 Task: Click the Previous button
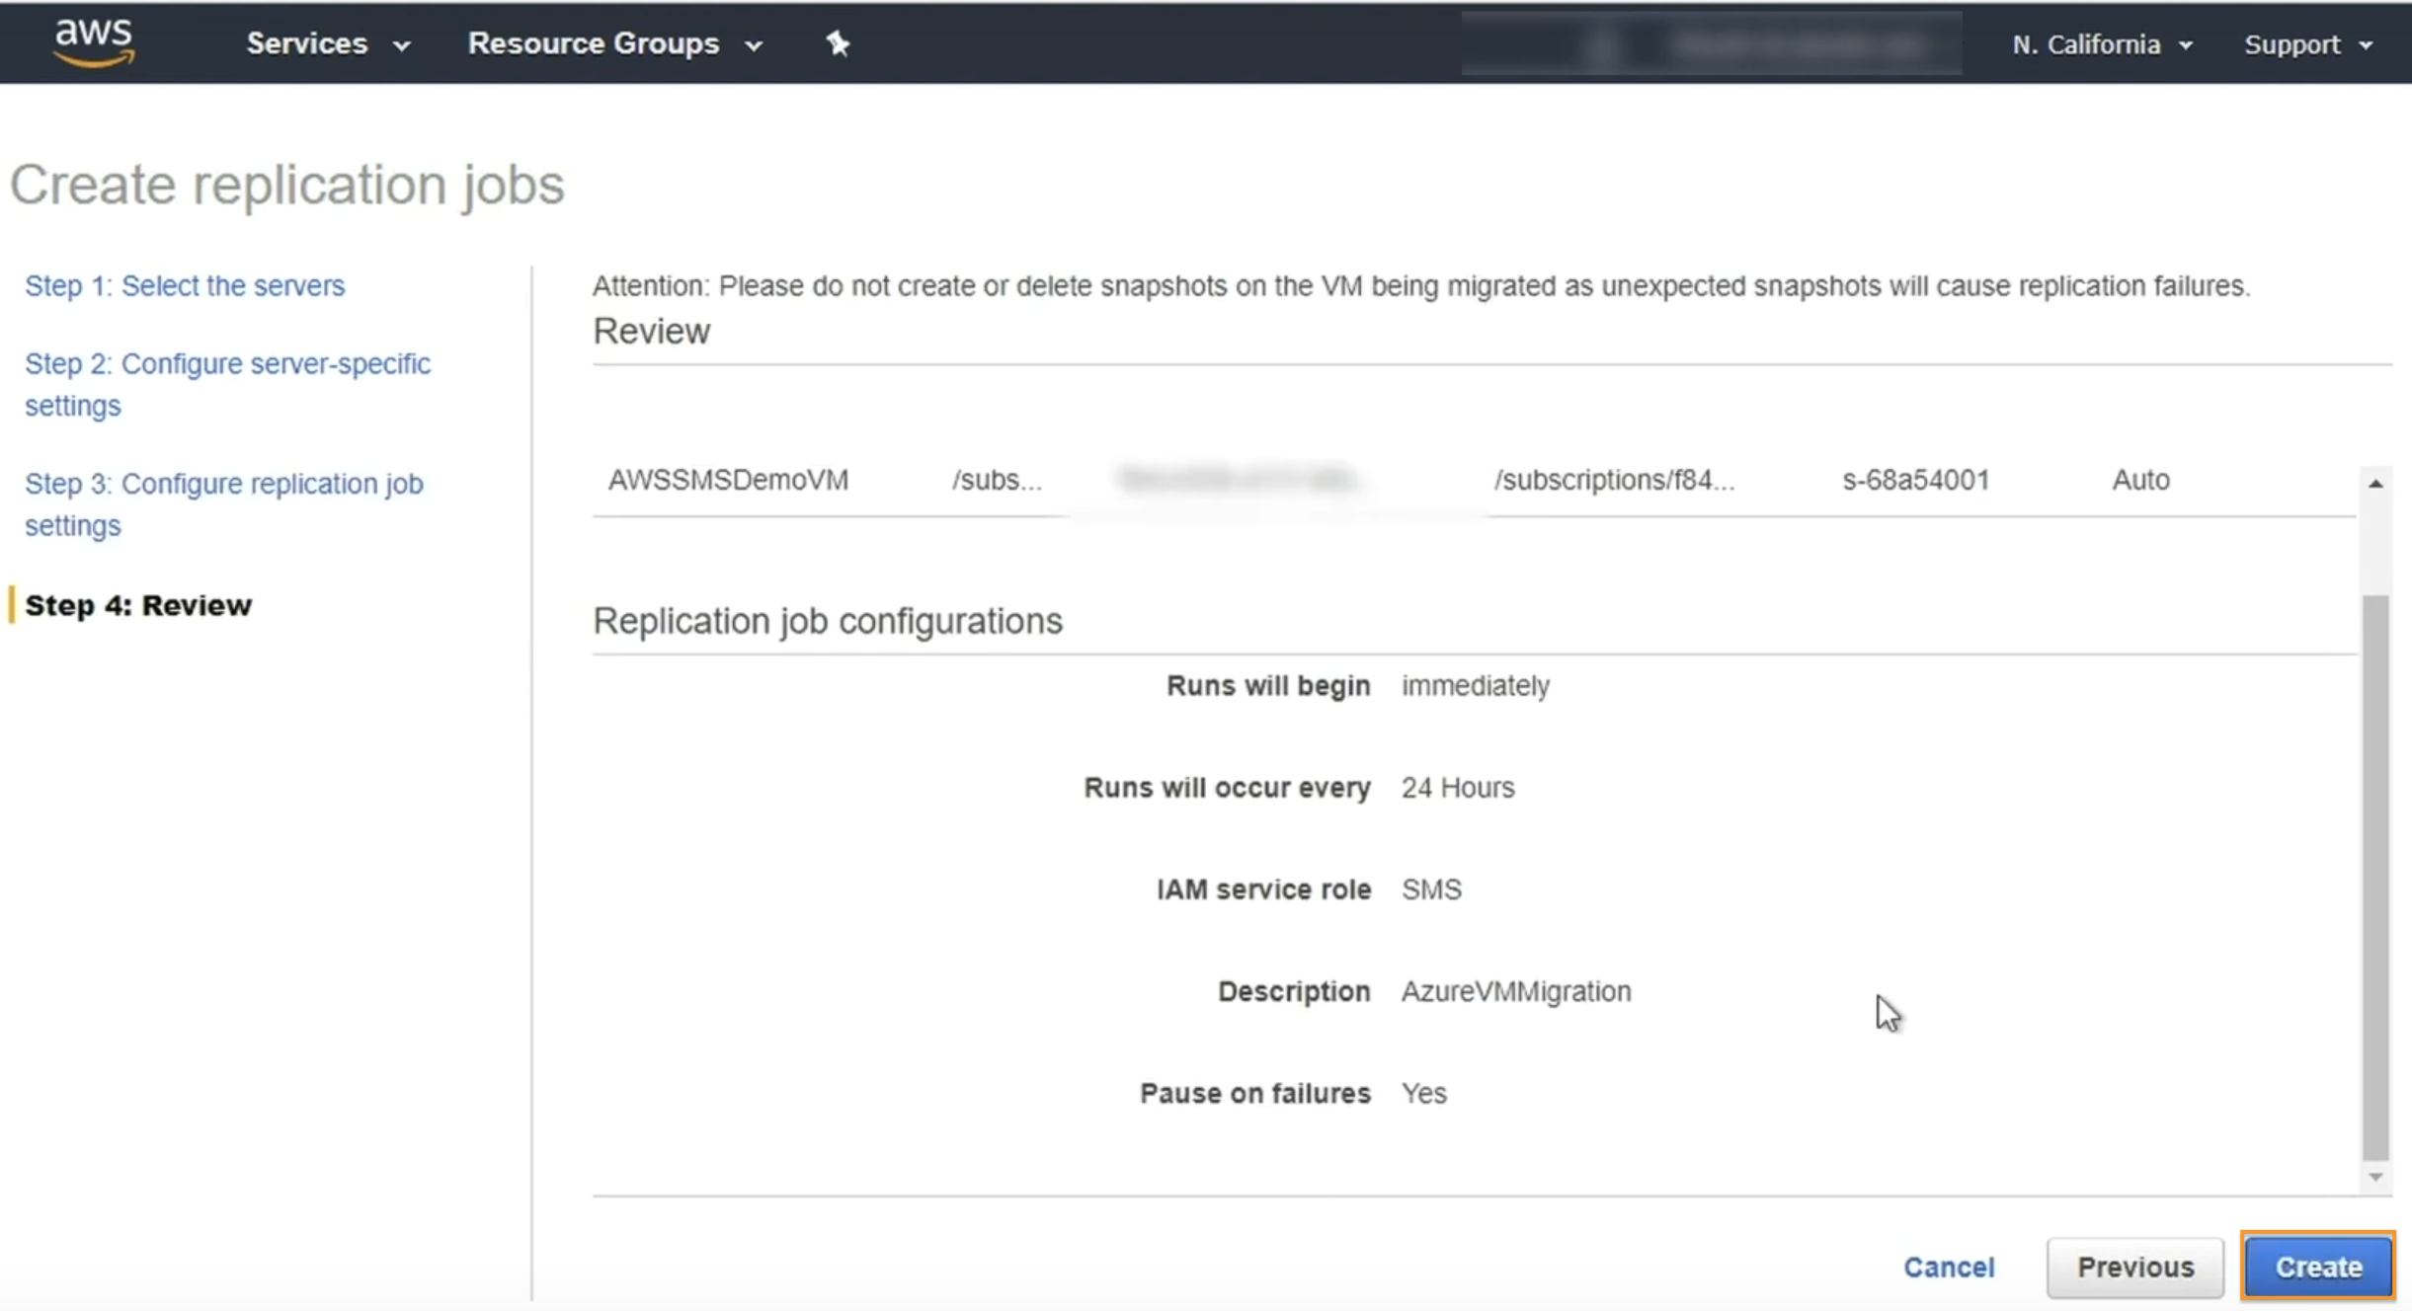(x=2134, y=1267)
